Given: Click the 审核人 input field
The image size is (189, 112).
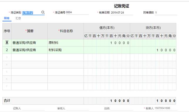Looking at the screenshot, I should tap(77, 108).
